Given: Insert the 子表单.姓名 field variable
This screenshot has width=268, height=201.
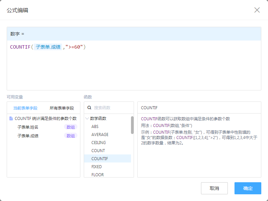Looking at the screenshot, I should (28, 127).
